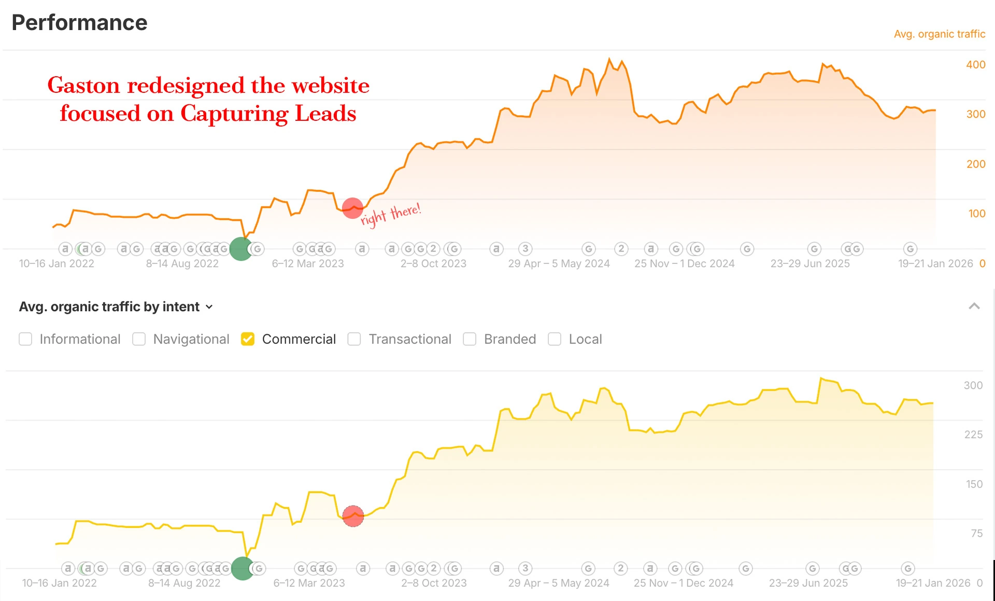This screenshot has width=995, height=601.
Task: Click the green event dot on the timeline
Action: (x=240, y=249)
